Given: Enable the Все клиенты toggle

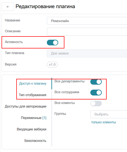Looking at the screenshot, I should [x=96, y=104].
